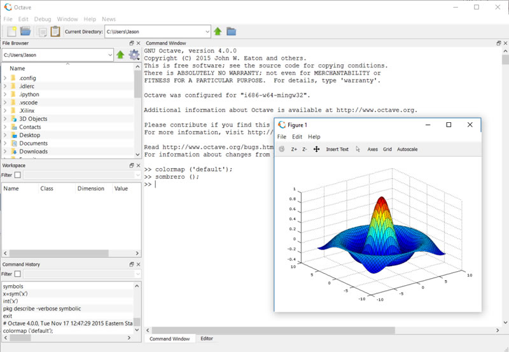Close the Workspace panel
509x352 pixels.
(138, 165)
